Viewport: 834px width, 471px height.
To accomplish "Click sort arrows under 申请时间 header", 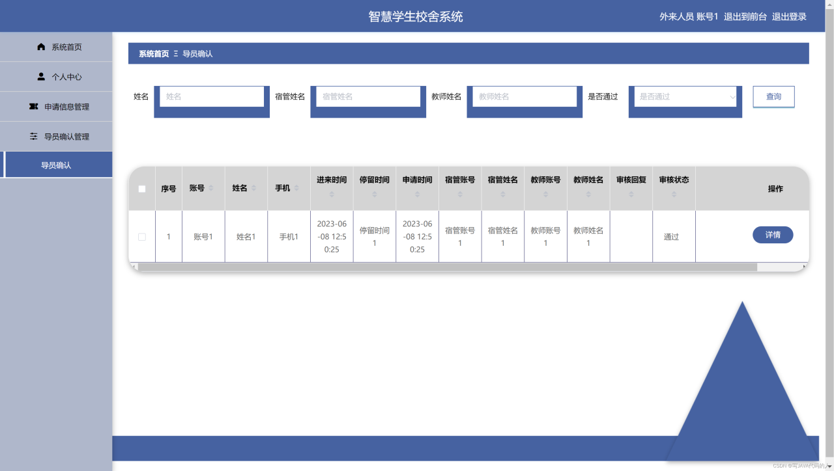I will [x=417, y=195].
